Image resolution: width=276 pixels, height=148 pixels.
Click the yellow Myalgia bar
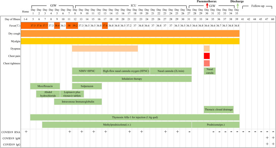(x=130, y=41)
